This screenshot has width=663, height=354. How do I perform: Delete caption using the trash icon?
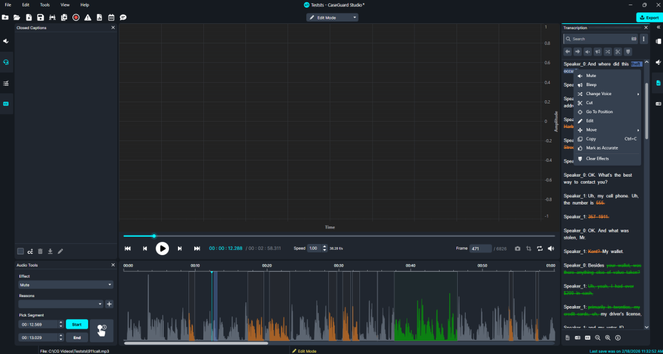click(40, 251)
